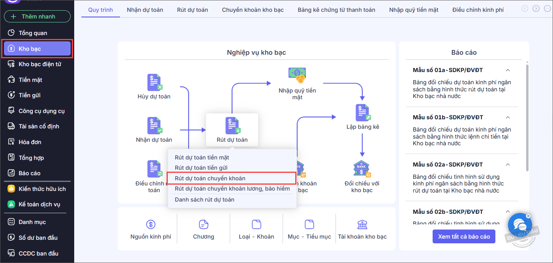Image resolution: width=553 pixels, height=263 pixels.
Task: Click the Xem tất cả báo cáo button
Action: (464, 237)
